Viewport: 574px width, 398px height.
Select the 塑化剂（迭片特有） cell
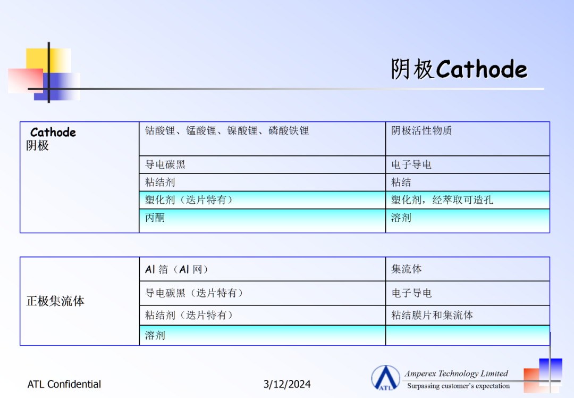(x=262, y=200)
